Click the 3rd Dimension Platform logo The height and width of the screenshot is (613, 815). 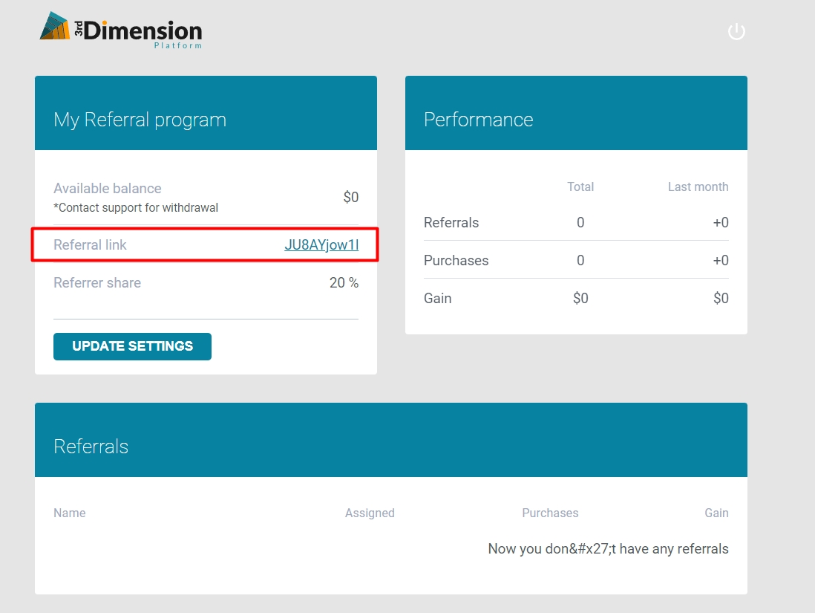pos(121,30)
